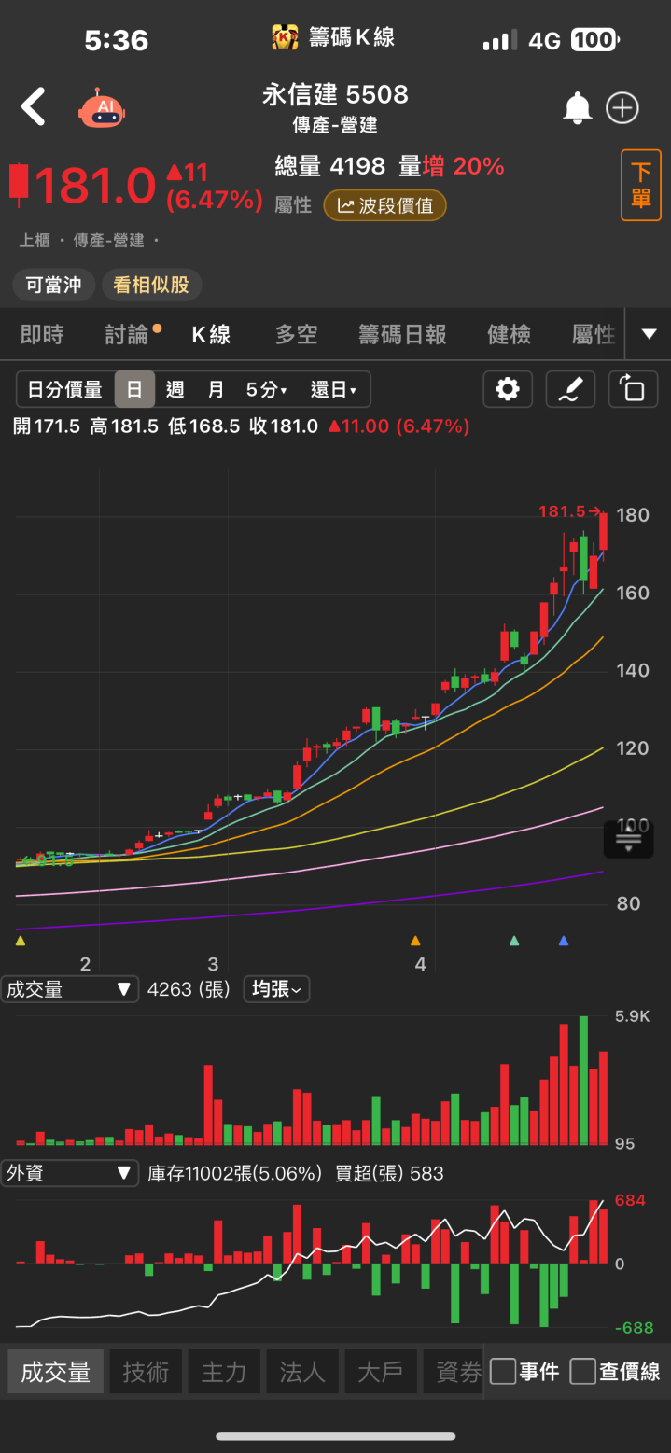
Task: Tap the 下單 order button
Action: pos(641,185)
